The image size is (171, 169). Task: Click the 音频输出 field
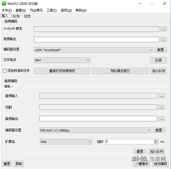point(98,118)
